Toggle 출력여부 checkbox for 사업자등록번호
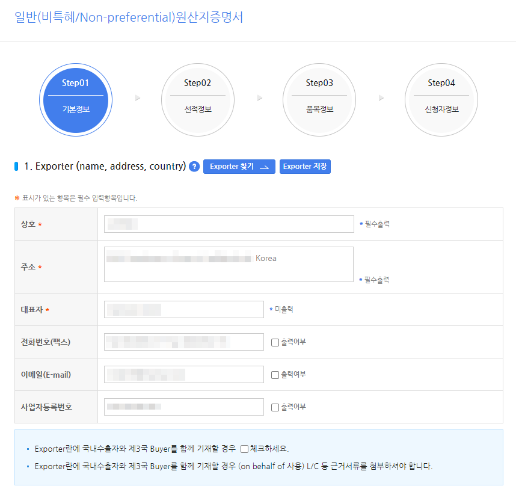This screenshot has height=492, width=516. [275, 407]
